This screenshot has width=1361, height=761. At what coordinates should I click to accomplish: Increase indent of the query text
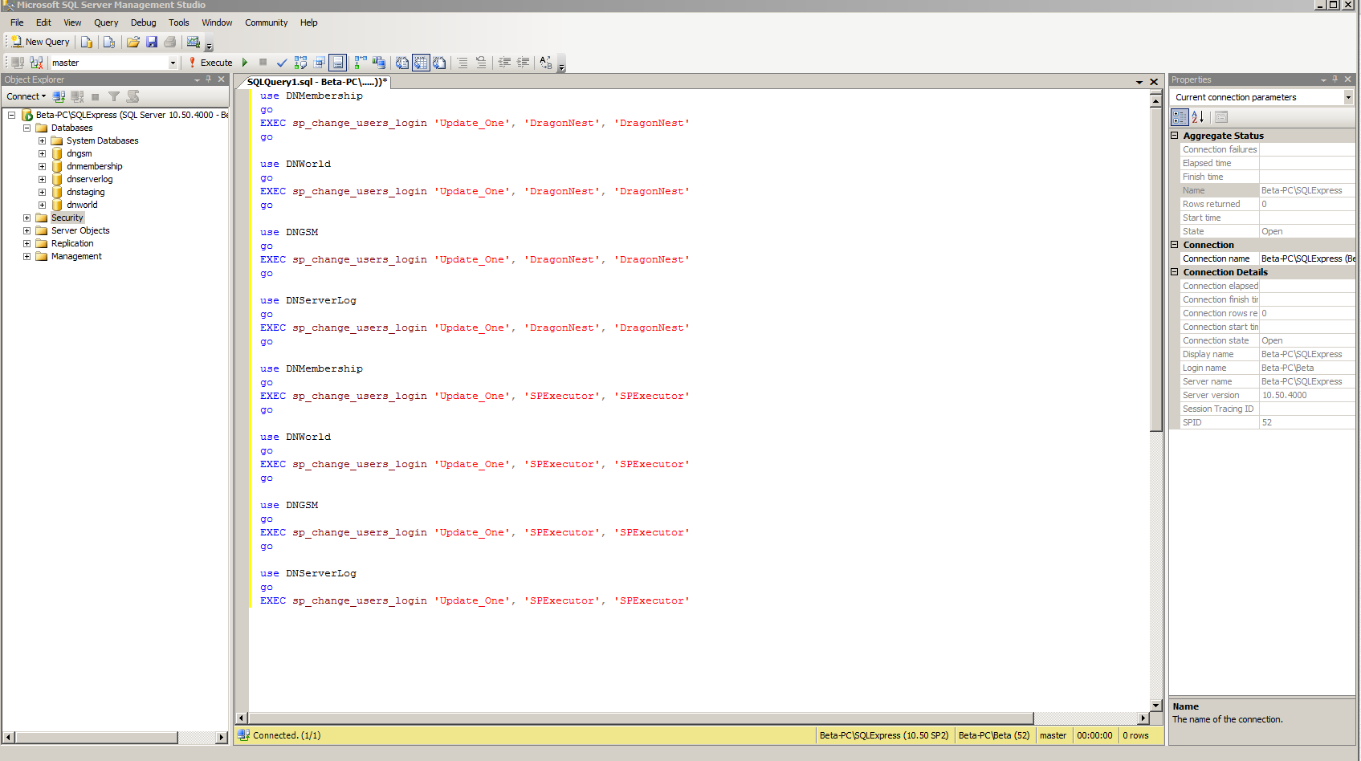click(x=523, y=63)
